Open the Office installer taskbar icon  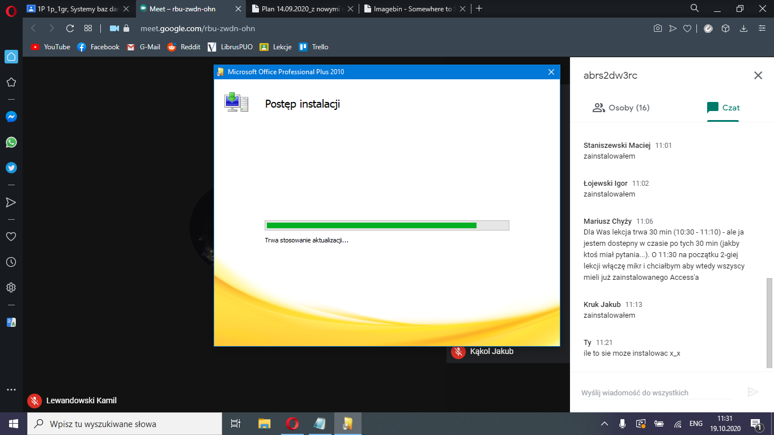tap(348, 424)
